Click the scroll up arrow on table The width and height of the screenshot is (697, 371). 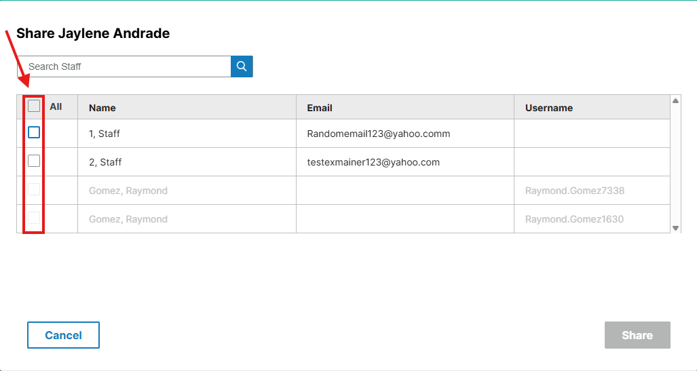(675, 101)
